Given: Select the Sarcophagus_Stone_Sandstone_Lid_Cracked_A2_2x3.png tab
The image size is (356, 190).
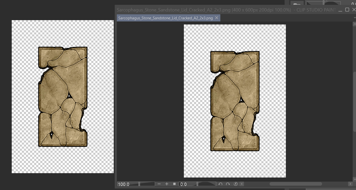Looking at the screenshot, I should point(165,18).
